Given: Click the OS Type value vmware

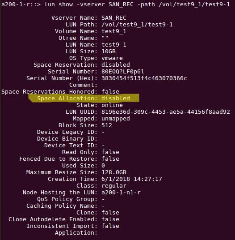Looking at the screenshot, I should [x=112, y=58].
